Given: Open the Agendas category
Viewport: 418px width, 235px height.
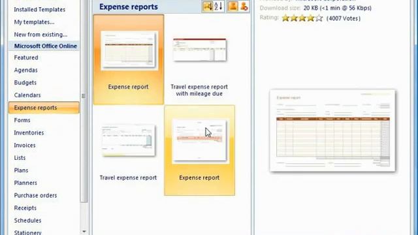Looking at the screenshot, I should [25, 70].
